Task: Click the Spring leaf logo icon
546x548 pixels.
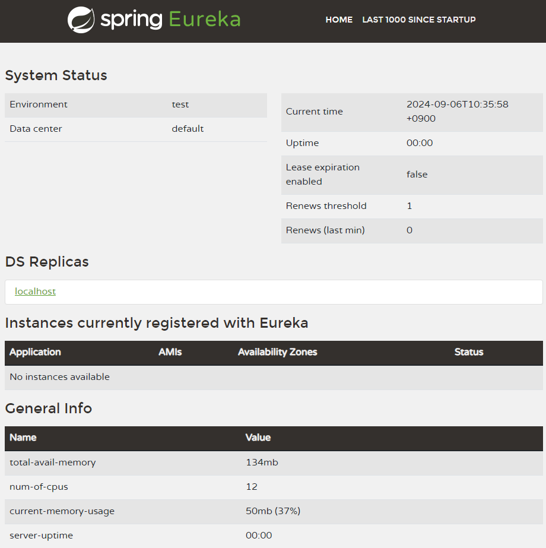Action: 81,20
